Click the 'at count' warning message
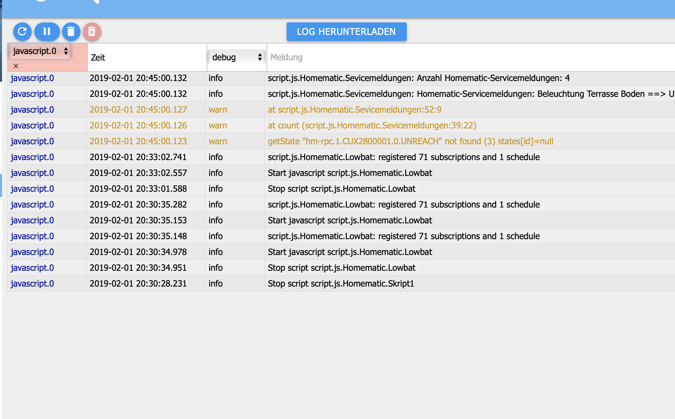Viewport: 675px width, 419px height. (x=372, y=126)
